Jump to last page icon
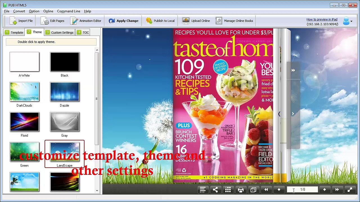Screen dimensions: 360x202 point(337,190)
